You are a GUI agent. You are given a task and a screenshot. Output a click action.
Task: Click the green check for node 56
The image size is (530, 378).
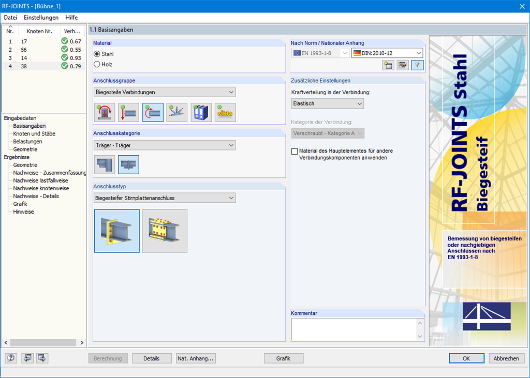(65, 50)
